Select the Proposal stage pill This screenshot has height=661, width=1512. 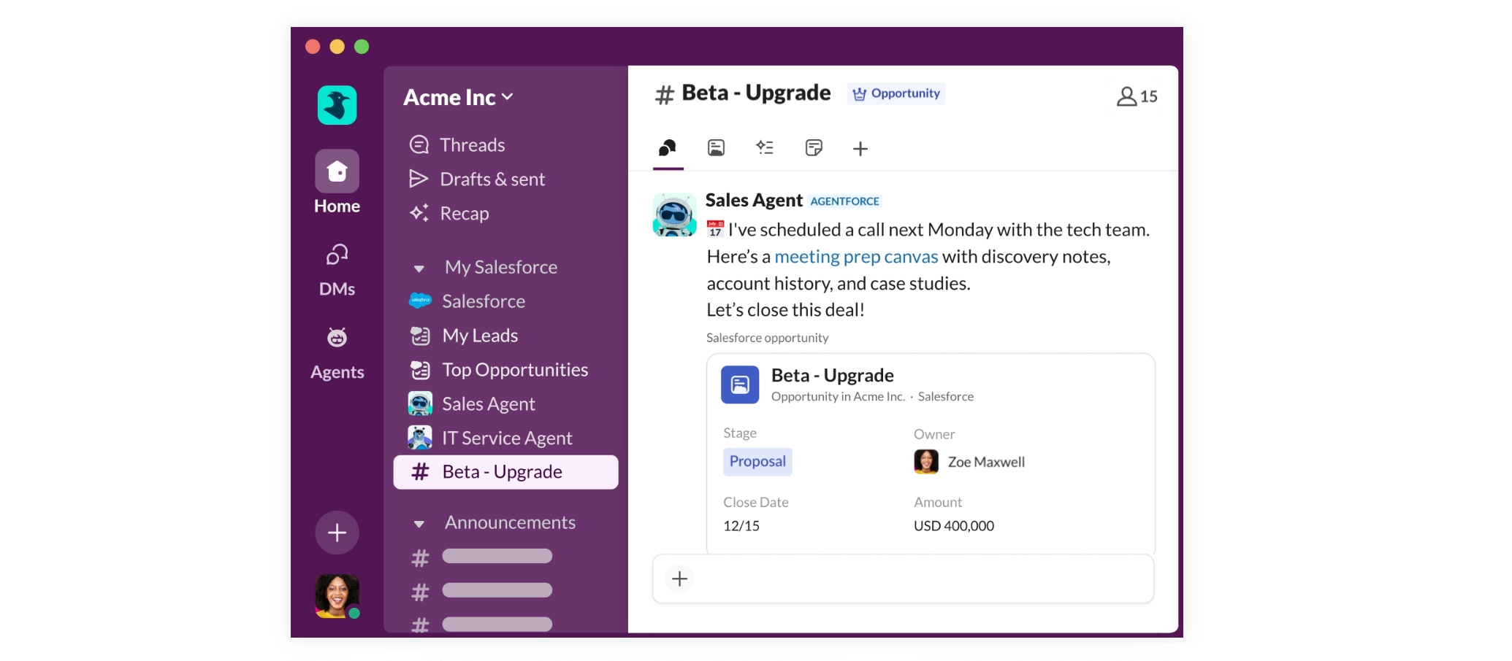click(757, 461)
